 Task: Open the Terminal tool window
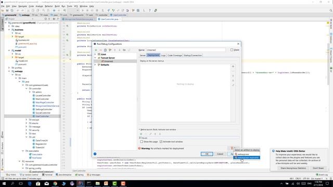[x=47, y=175]
